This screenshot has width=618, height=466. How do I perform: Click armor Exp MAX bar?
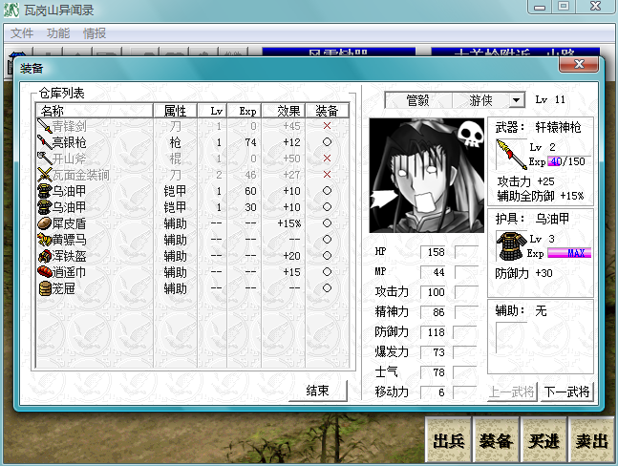point(569,253)
